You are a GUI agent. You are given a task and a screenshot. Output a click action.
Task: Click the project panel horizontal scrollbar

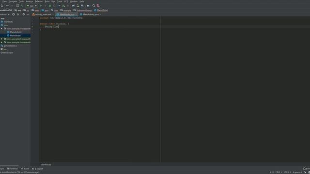tap(9, 166)
